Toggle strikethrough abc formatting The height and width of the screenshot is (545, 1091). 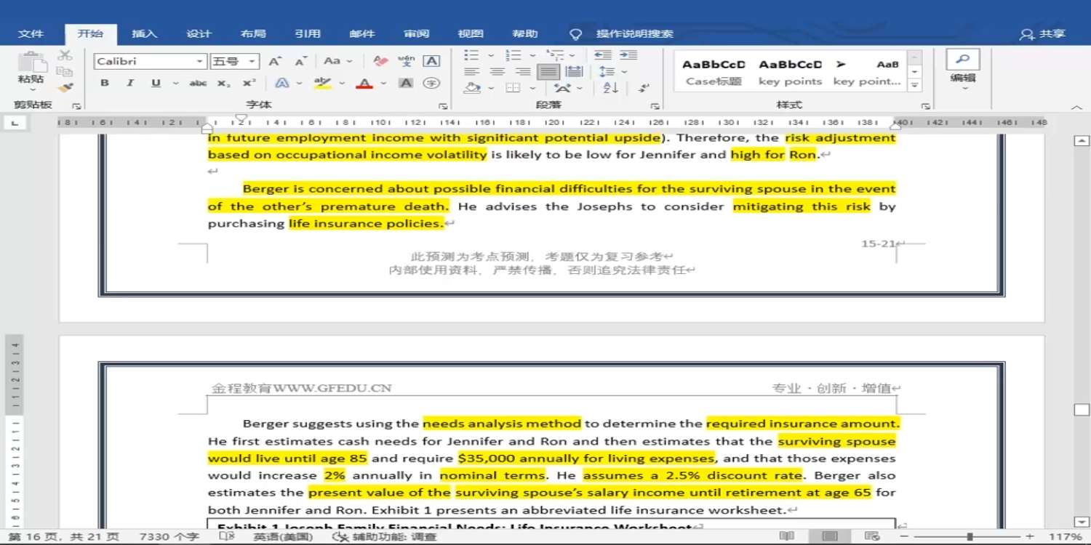click(x=198, y=84)
